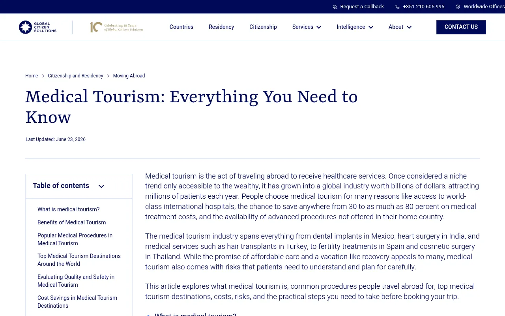Click the phone callback icon

pos(335,7)
